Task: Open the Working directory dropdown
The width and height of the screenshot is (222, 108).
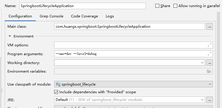Action: (202, 63)
